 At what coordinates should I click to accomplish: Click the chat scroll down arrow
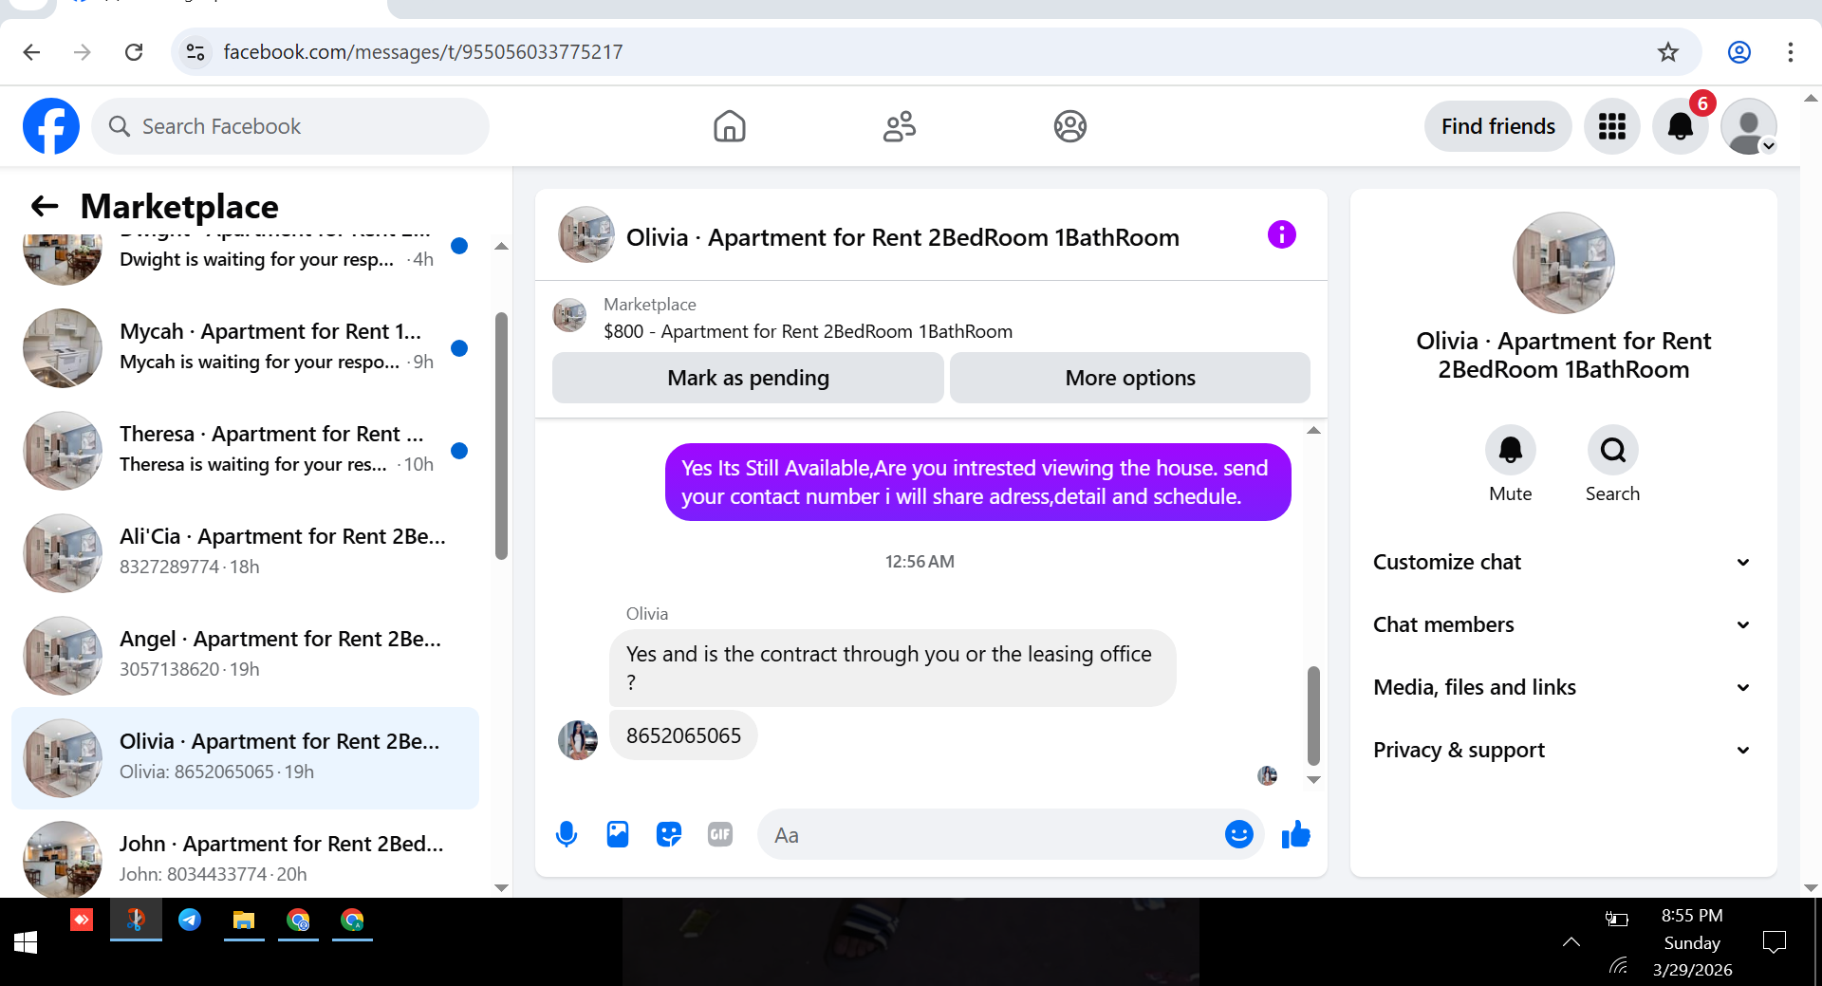(1313, 779)
